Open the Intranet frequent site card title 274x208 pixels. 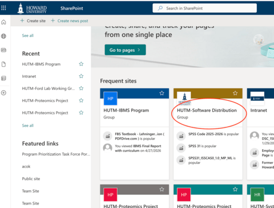[x=259, y=111]
